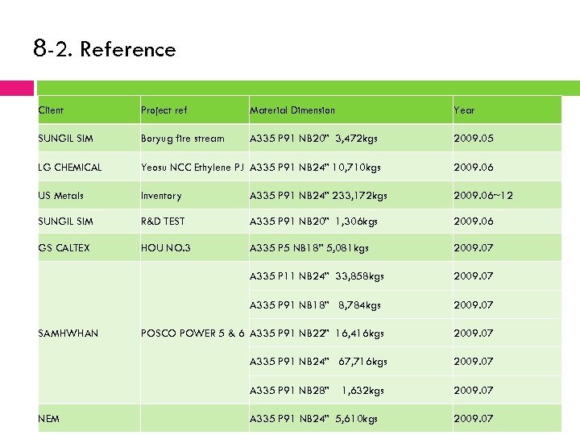The width and height of the screenshot is (580, 435).
Task: Click the "HOU NO.3" project cell
Action: point(165,248)
